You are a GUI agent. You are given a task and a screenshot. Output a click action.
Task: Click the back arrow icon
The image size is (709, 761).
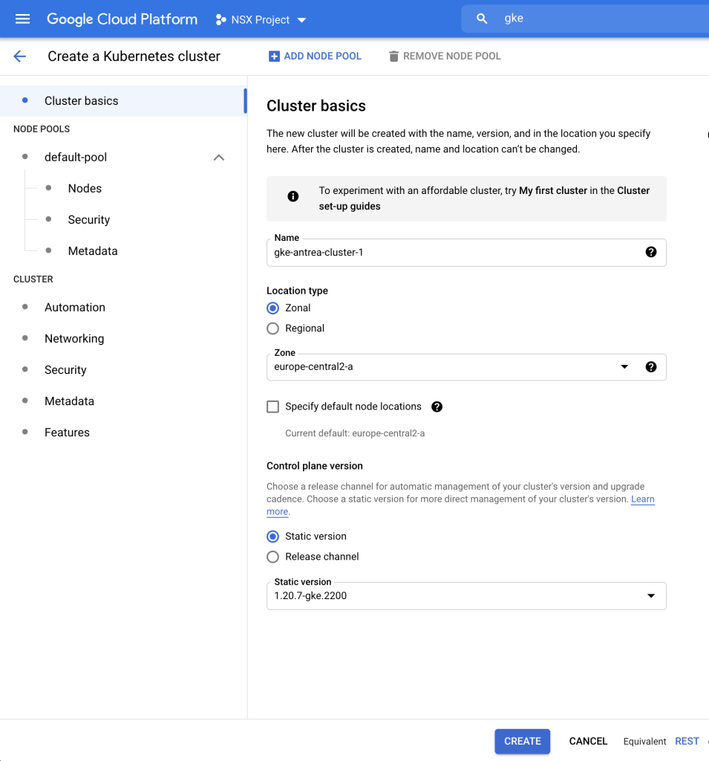[20, 56]
